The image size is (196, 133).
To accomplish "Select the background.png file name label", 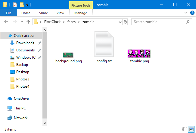I will click(x=69, y=61).
